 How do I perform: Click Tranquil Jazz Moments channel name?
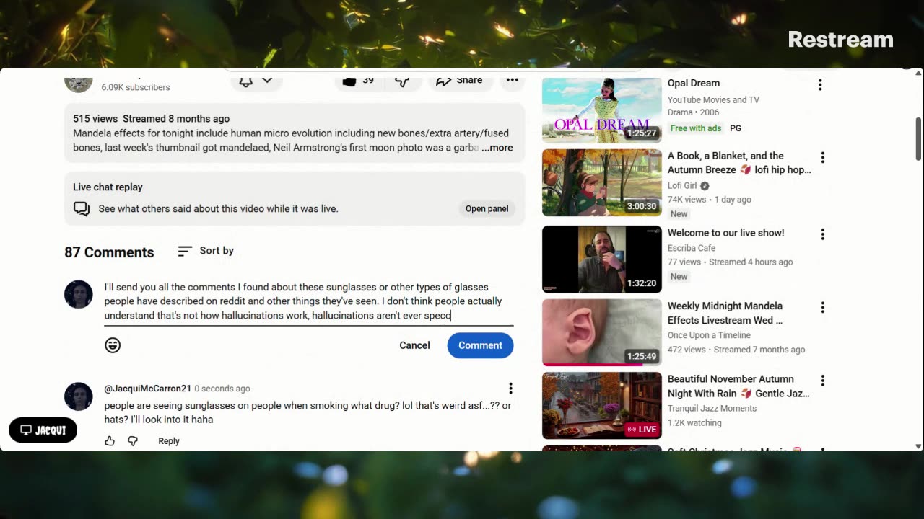coord(712,408)
